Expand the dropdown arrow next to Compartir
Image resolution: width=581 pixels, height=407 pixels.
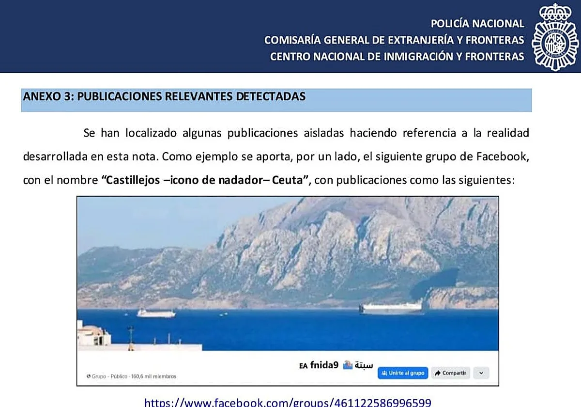[481, 373]
